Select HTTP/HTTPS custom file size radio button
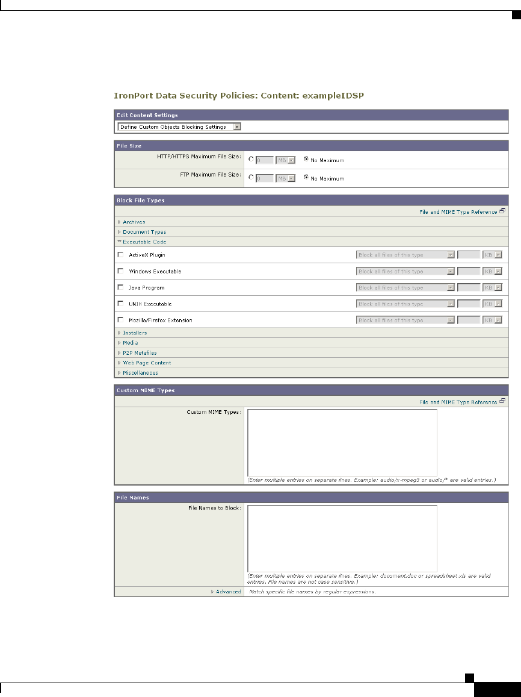 (x=251, y=159)
